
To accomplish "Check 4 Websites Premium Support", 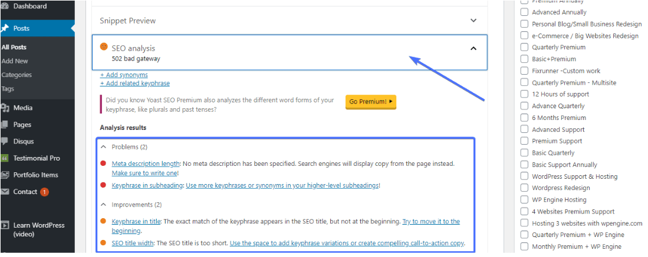I will 524,212.
